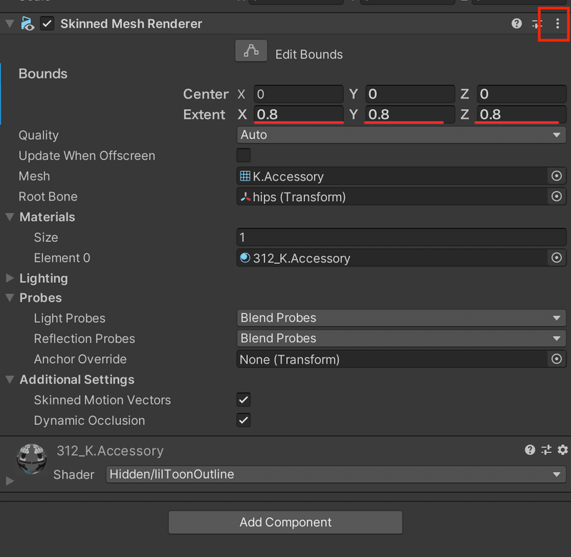Click Skinned Mesh Renderer help icon

click(x=517, y=24)
